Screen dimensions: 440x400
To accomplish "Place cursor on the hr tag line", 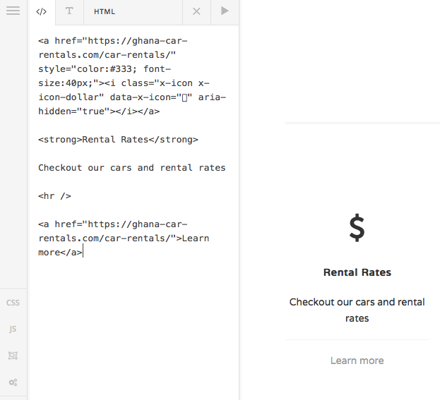I will pyautogui.click(x=54, y=196).
